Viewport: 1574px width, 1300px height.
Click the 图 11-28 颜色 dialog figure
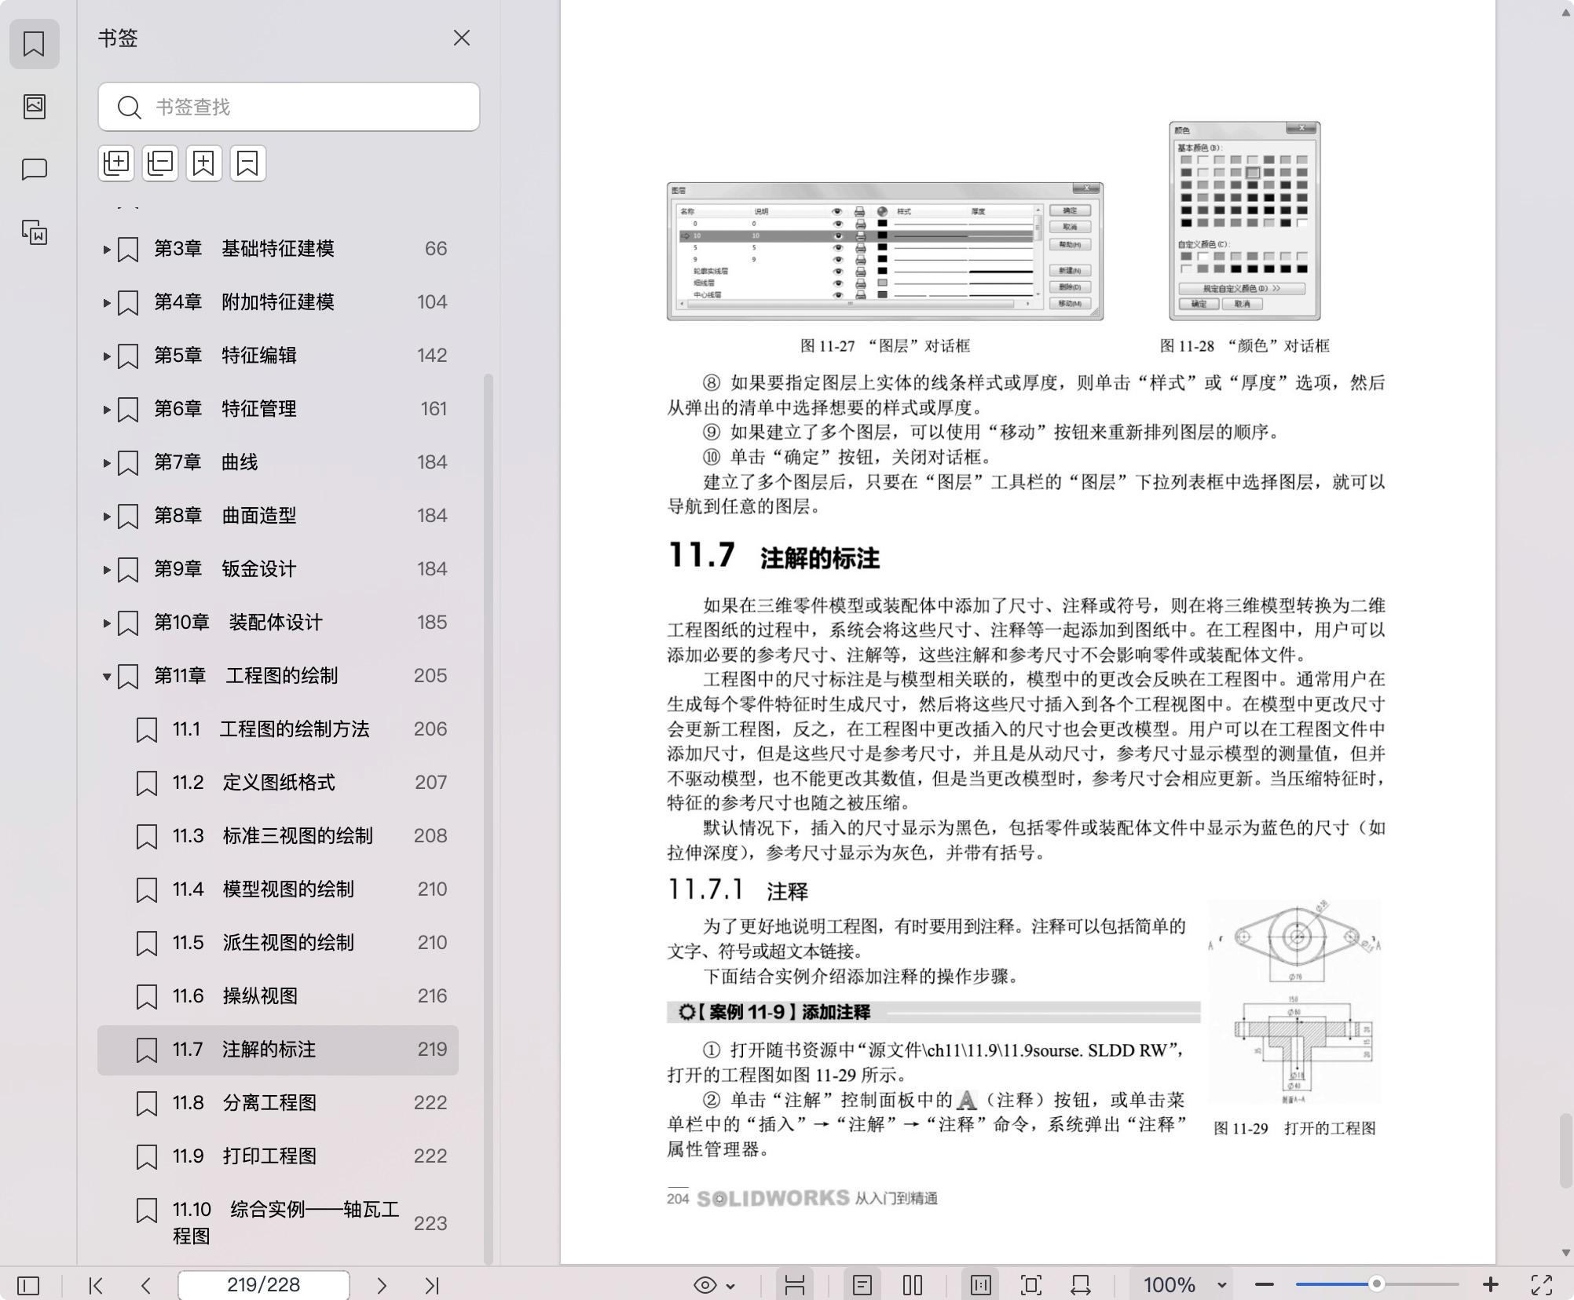point(1245,221)
